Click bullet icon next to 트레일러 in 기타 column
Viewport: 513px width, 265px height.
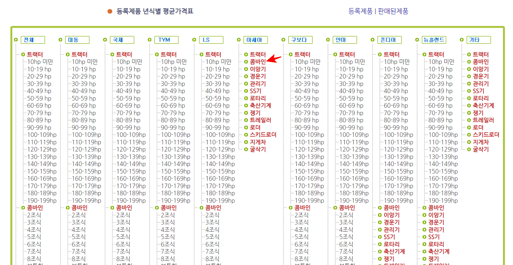click(x=469, y=120)
